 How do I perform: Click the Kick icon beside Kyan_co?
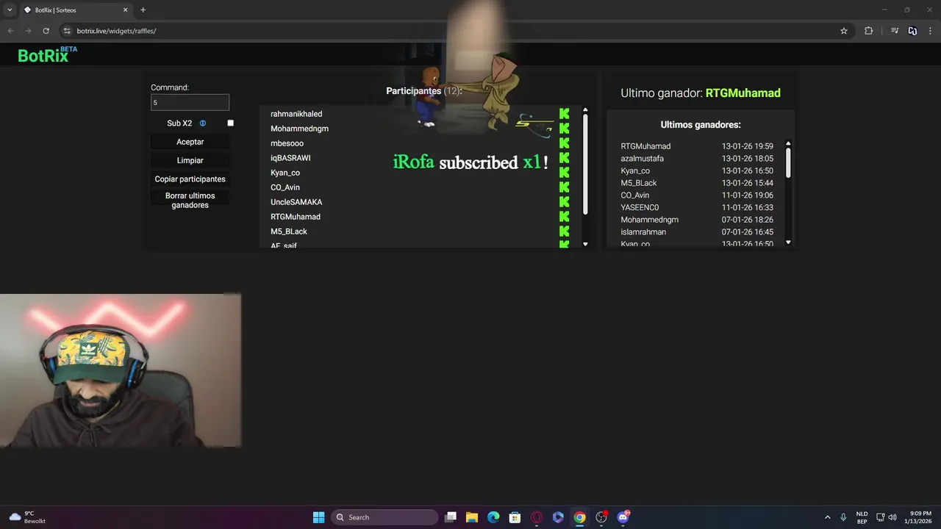564,173
